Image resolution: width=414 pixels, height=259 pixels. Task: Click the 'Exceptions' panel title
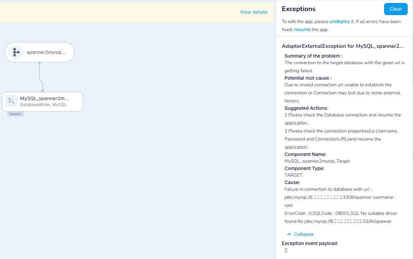(x=299, y=9)
